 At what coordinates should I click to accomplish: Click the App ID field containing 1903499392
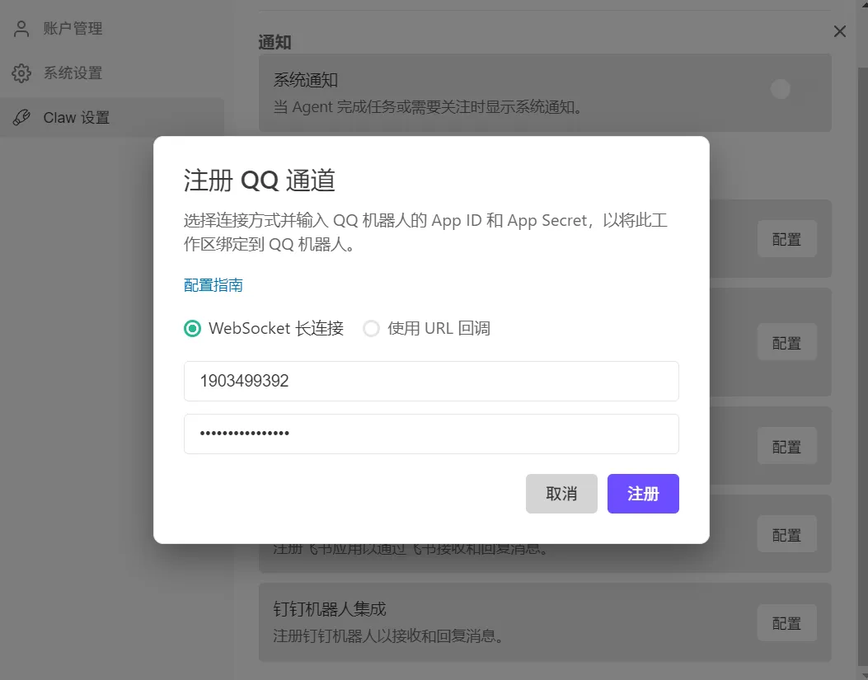(x=431, y=381)
